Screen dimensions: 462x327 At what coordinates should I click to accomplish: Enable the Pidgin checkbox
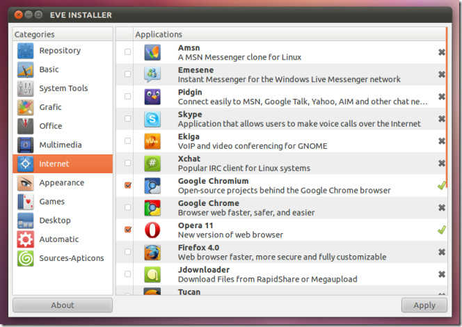[x=127, y=96]
